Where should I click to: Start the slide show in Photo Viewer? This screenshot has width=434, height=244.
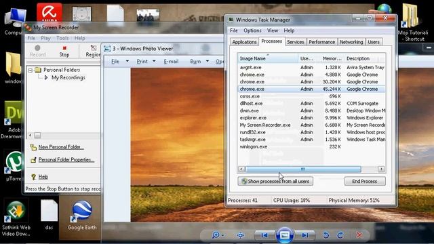click(285, 235)
